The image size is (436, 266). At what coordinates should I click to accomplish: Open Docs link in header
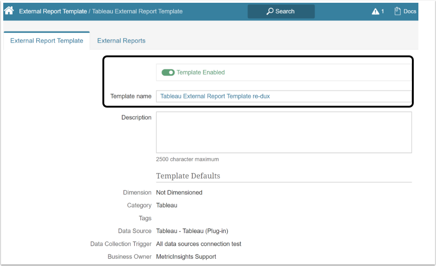point(410,12)
